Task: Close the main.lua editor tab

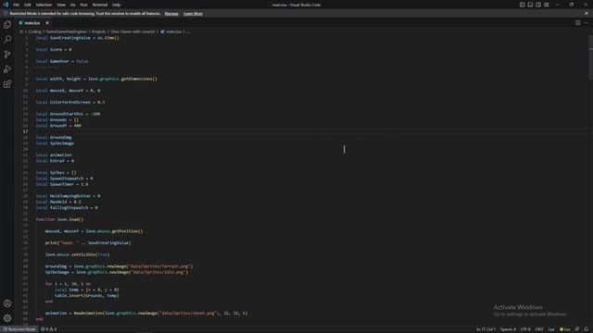Action: click(47, 23)
